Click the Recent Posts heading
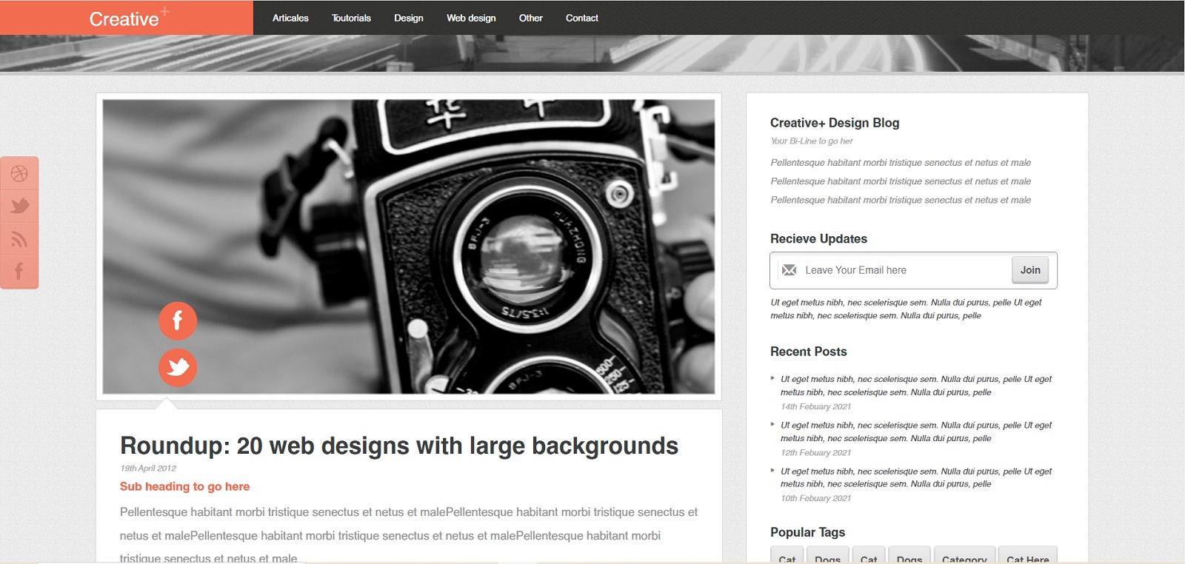Screen dimensions: 1185x564 tap(809, 352)
